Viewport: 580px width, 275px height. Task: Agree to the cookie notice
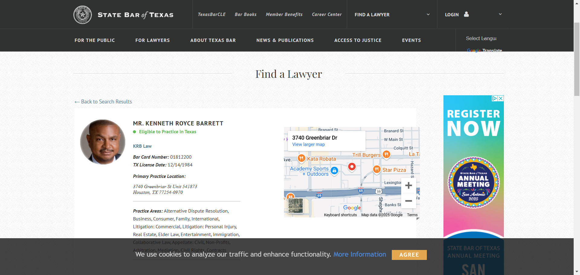409,255
